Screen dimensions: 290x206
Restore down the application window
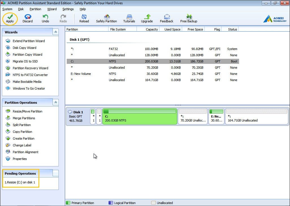click(275, 3)
